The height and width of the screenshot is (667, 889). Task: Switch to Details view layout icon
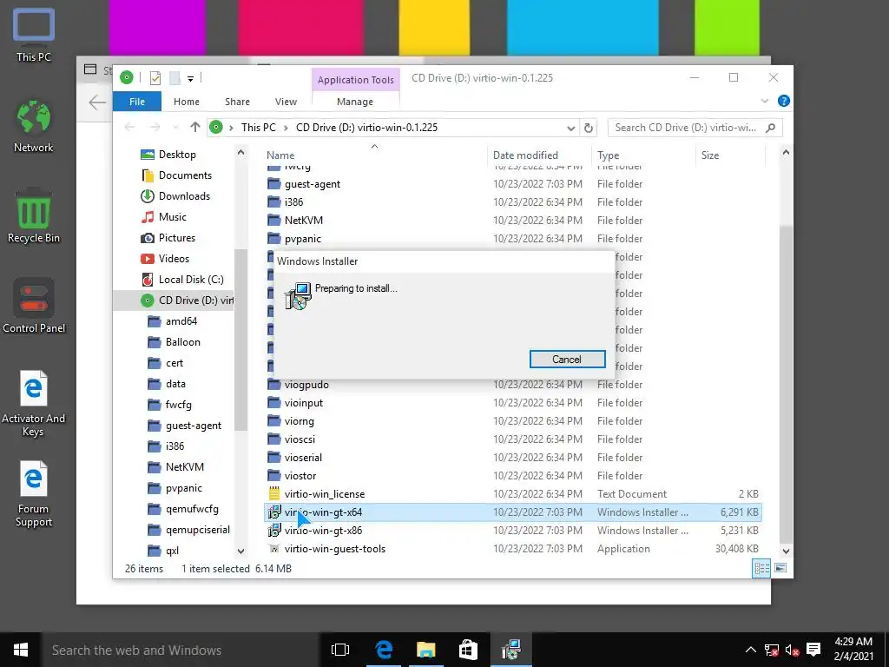coord(761,568)
